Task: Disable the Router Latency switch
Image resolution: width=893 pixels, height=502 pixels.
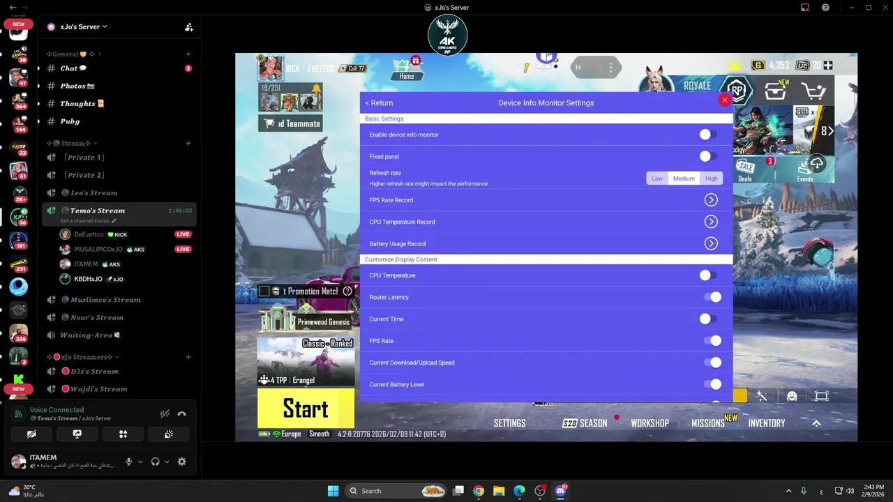Action: click(x=712, y=297)
